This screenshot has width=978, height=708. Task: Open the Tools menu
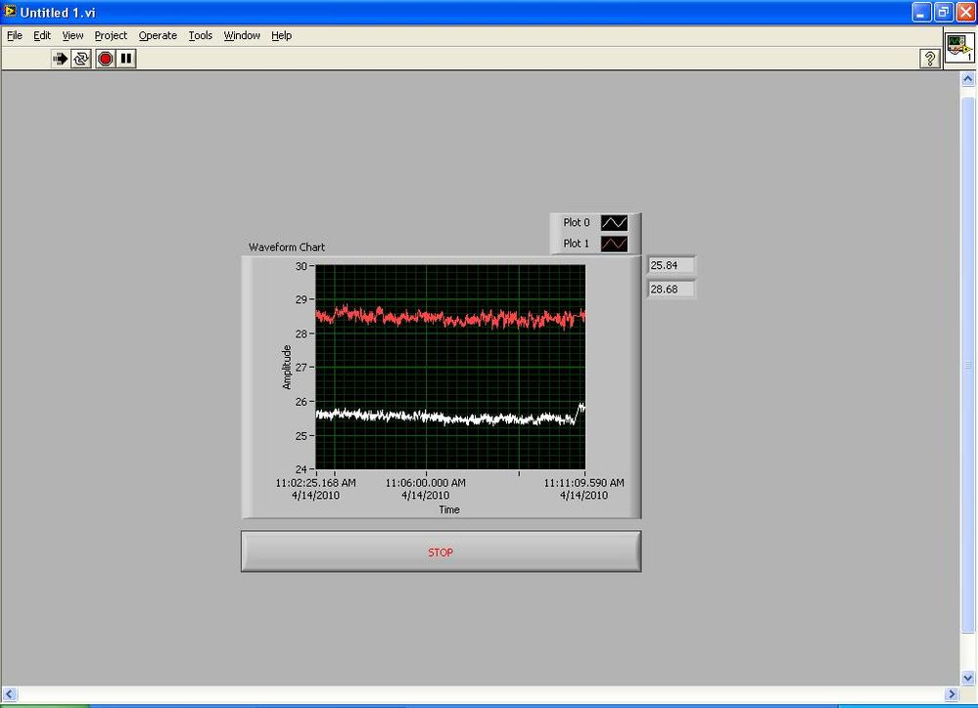(x=201, y=35)
